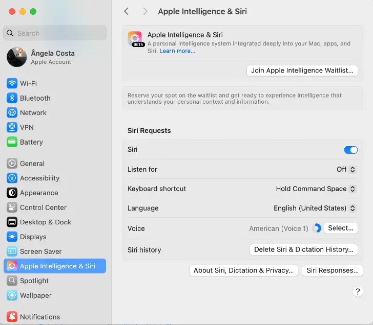This screenshot has width=373, height=325.
Task: Select Screen Saver label
Action: pos(40,251)
